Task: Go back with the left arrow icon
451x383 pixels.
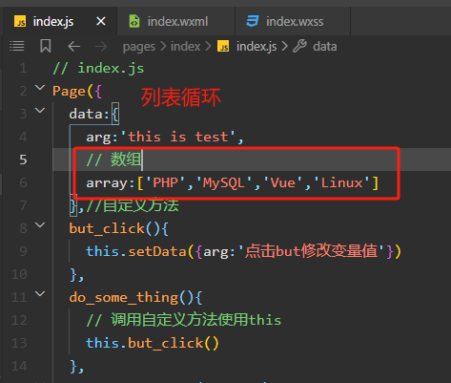Action: pyautogui.click(x=74, y=47)
